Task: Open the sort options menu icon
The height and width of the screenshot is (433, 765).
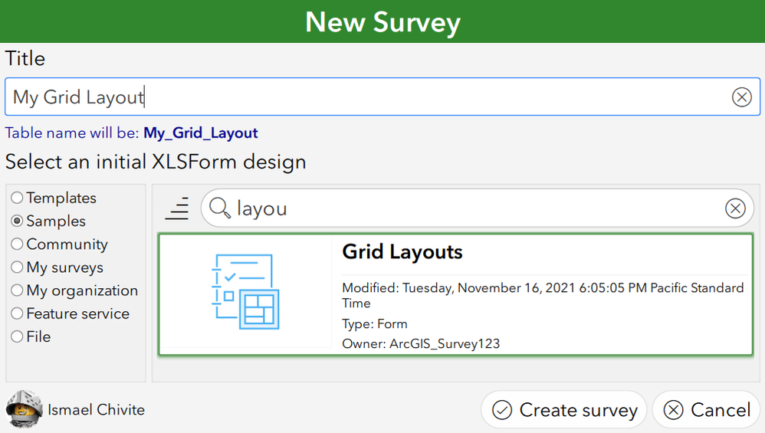Action: pyautogui.click(x=177, y=208)
